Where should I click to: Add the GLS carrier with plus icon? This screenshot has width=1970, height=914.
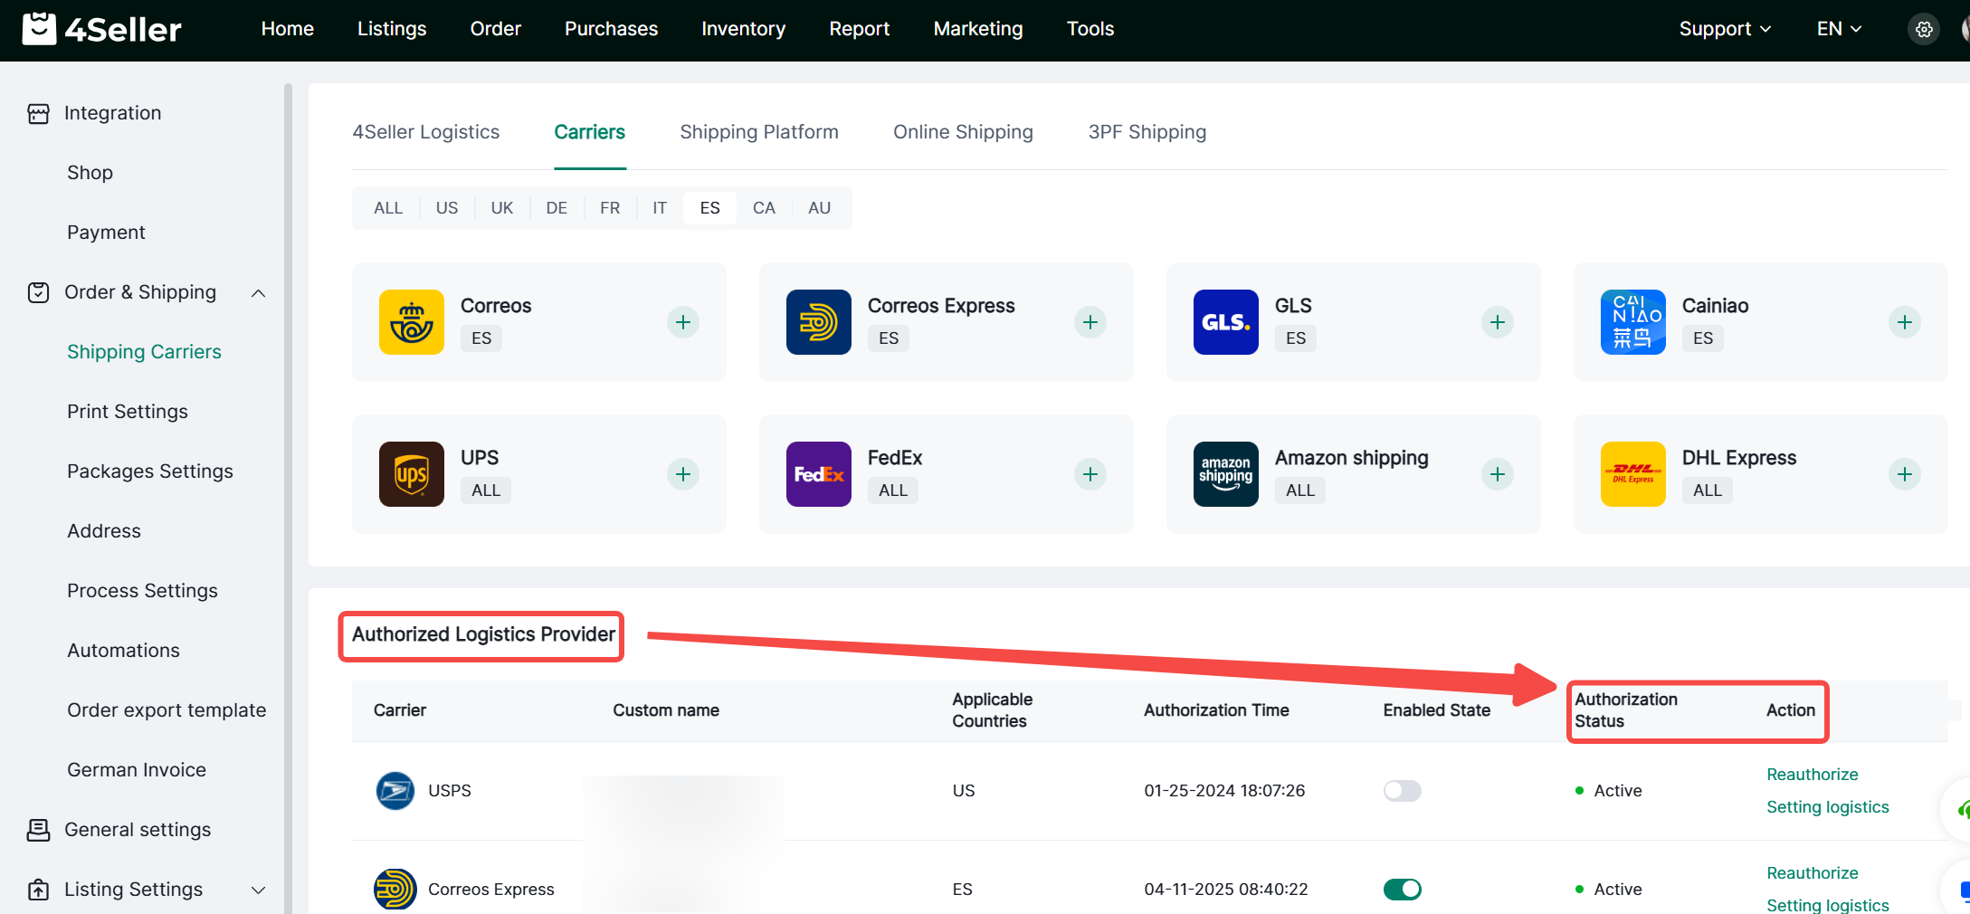pyautogui.click(x=1497, y=322)
